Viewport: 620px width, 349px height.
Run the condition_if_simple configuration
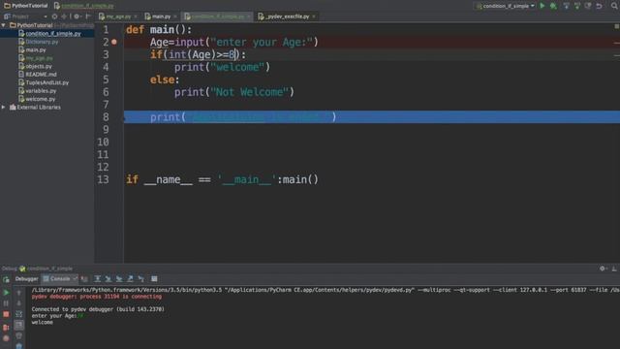click(542, 6)
